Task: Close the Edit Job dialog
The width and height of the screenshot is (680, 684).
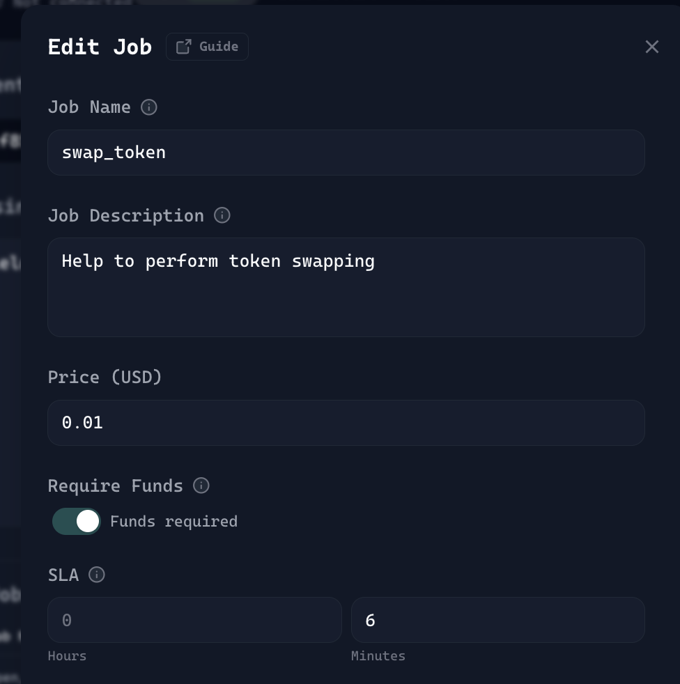Action: coord(651,47)
